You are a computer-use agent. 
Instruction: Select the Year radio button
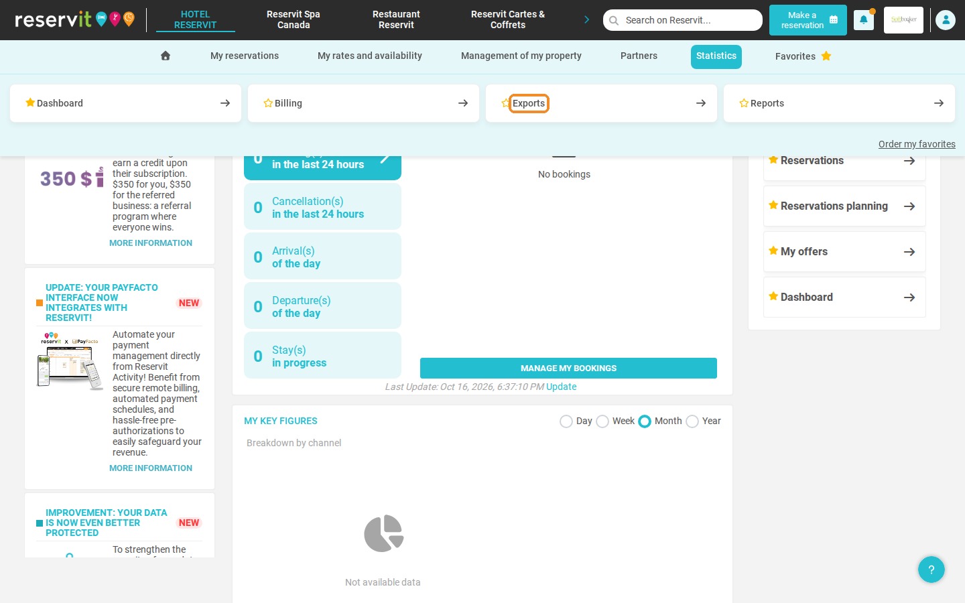tap(692, 421)
